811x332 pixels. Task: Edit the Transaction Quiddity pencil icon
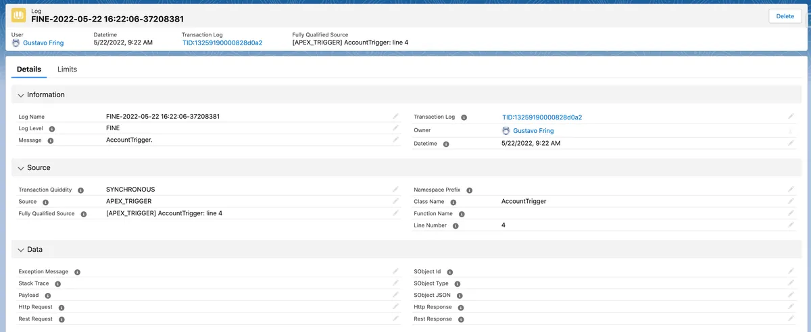coord(396,190)
